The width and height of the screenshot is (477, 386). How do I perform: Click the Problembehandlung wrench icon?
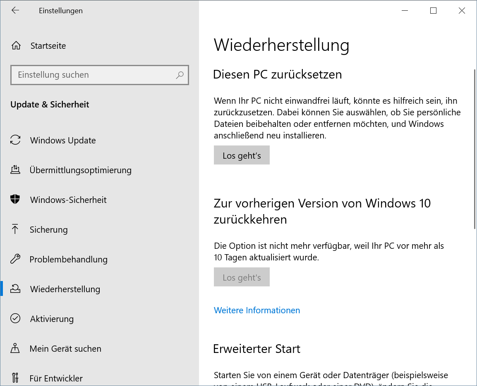(15, 259)
